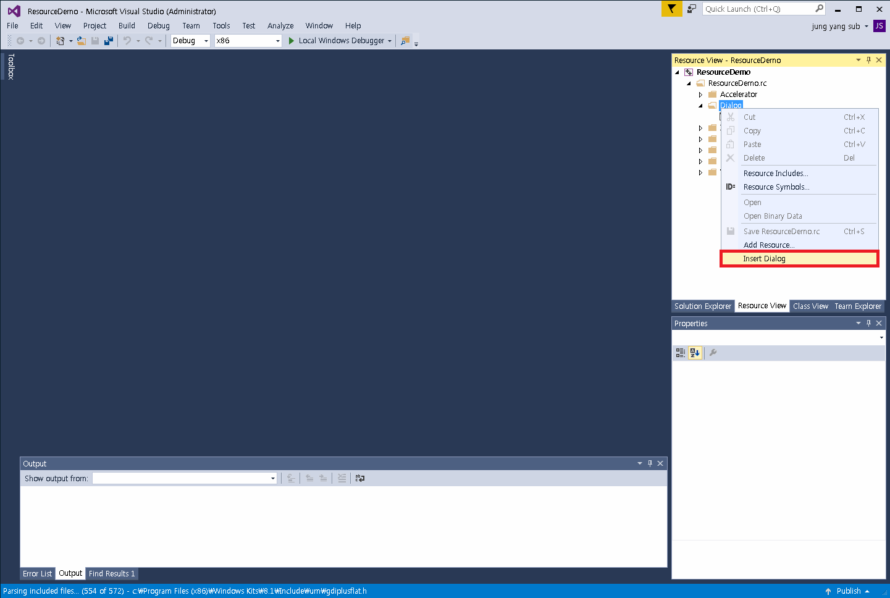Expand the Accelerator folder
This screenshot has height=598, width=890.
pos(700,95)
